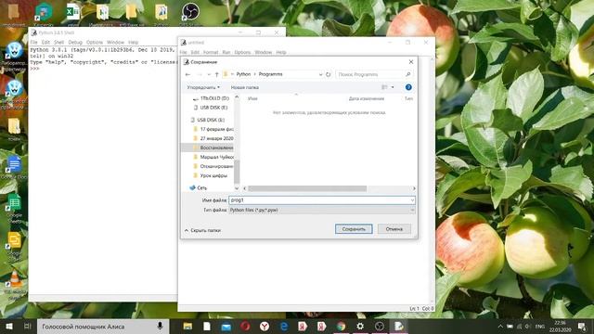The width and height of the screenshot is (594, 334).
Task: Click the horizontal scrollbar in file list
Action: point(307,188)
